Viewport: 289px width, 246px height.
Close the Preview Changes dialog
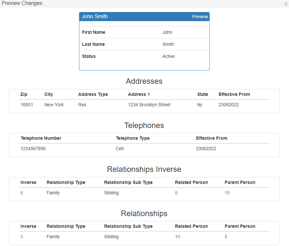tap(286, 4)
